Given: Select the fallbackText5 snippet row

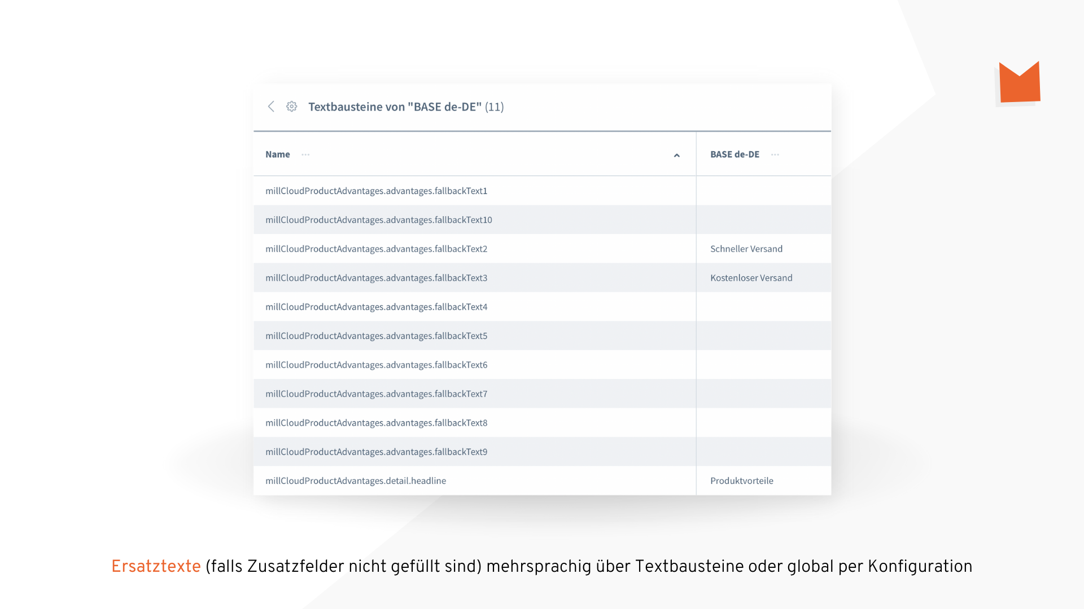Looking at the screenshot, I should tap(542, 336).
